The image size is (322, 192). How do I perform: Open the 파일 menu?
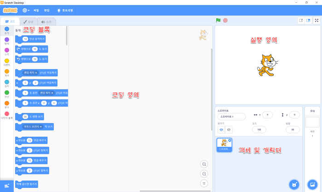(36, 10)
